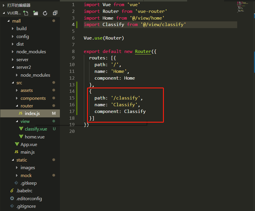
Task: Open App.vue file
Action: click(x=29, y=144)
